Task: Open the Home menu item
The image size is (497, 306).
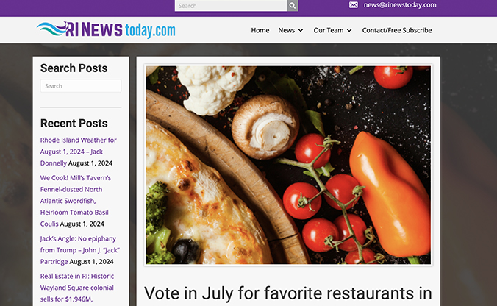Action: (x=260, y=30)
